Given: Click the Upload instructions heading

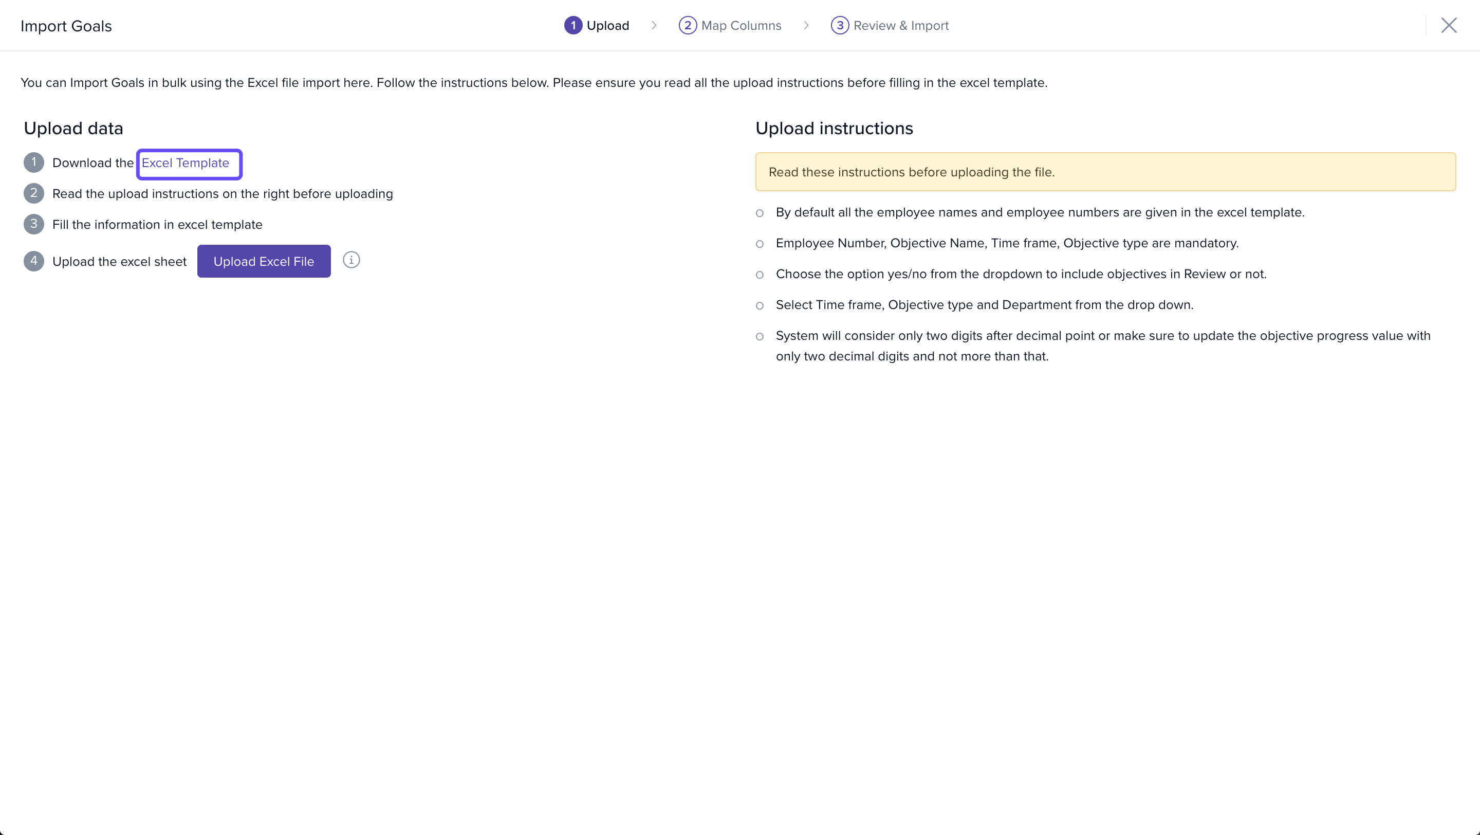Looking at the screenshot, I should coord(834,128).
